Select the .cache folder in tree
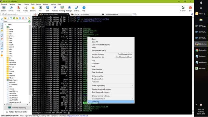 (x=10, y=29)
